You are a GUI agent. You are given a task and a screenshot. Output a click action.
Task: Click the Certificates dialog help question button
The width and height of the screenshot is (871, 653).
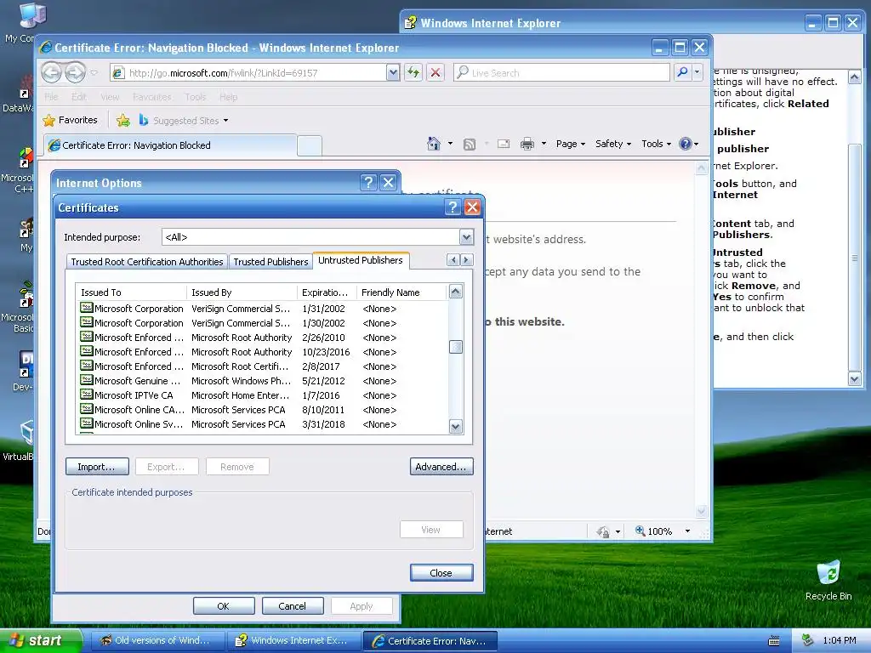pos(453,207)
